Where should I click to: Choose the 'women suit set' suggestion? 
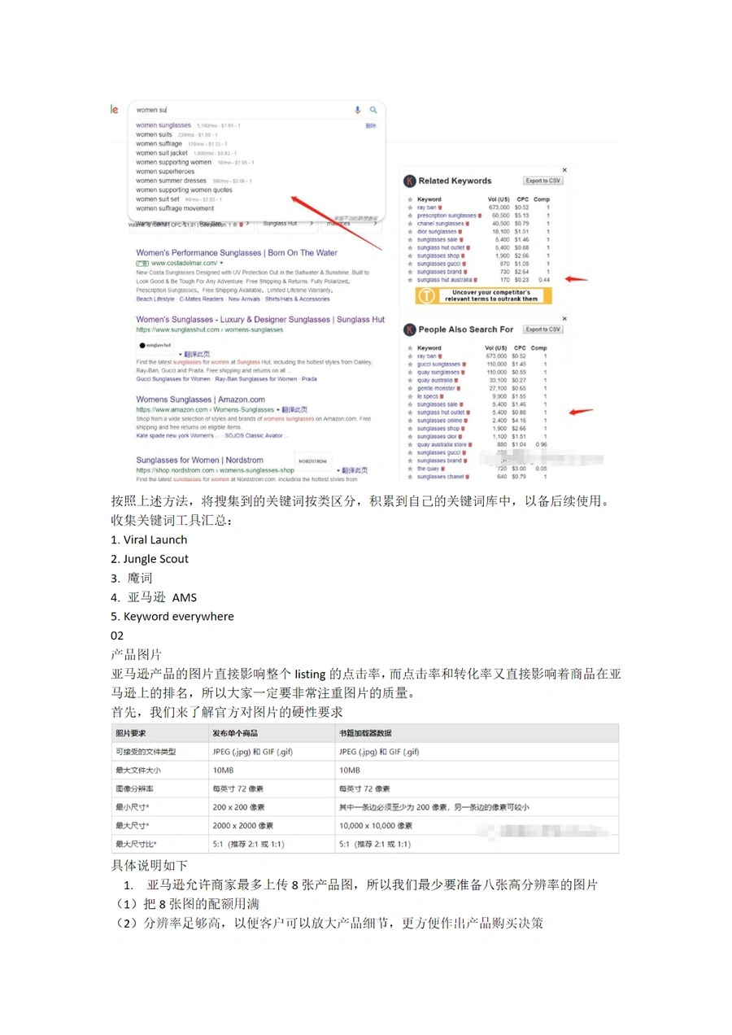coord(158,199)
